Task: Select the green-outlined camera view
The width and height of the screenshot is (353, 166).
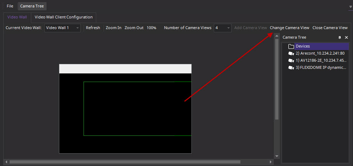Action: (137, 109)
